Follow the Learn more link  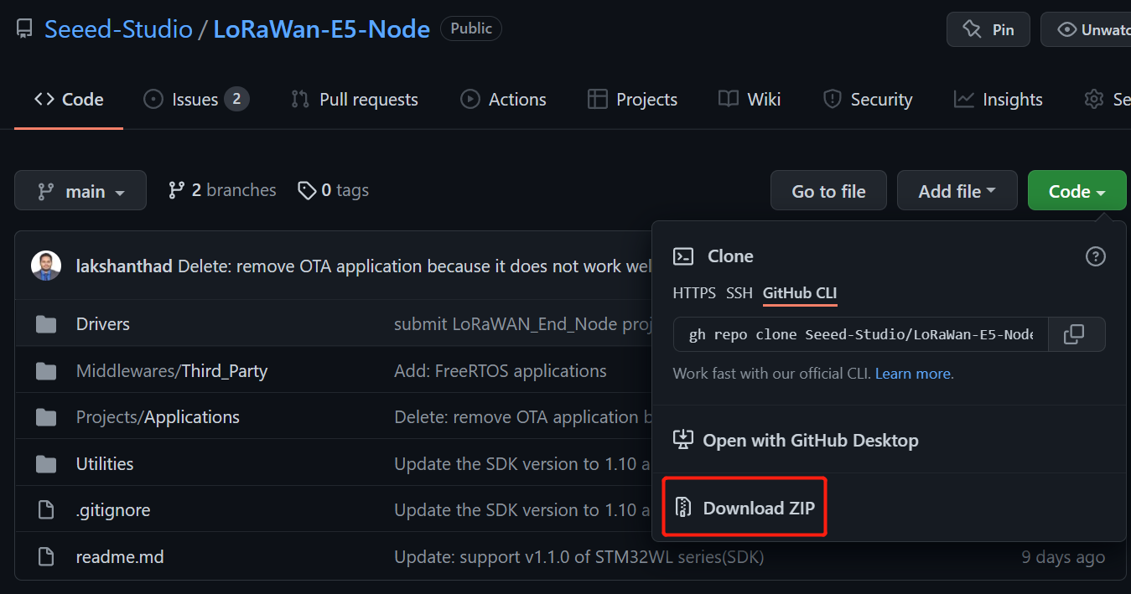(913, 374)
